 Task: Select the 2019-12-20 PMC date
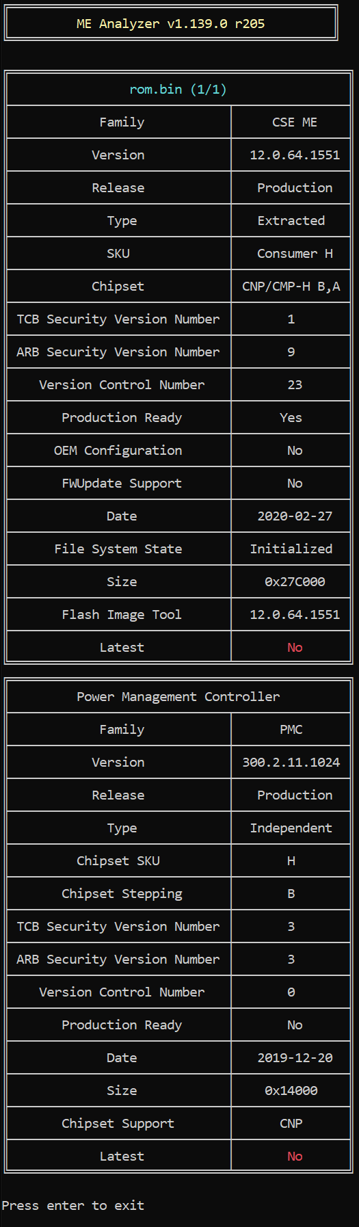click(x=295, y=1058)
